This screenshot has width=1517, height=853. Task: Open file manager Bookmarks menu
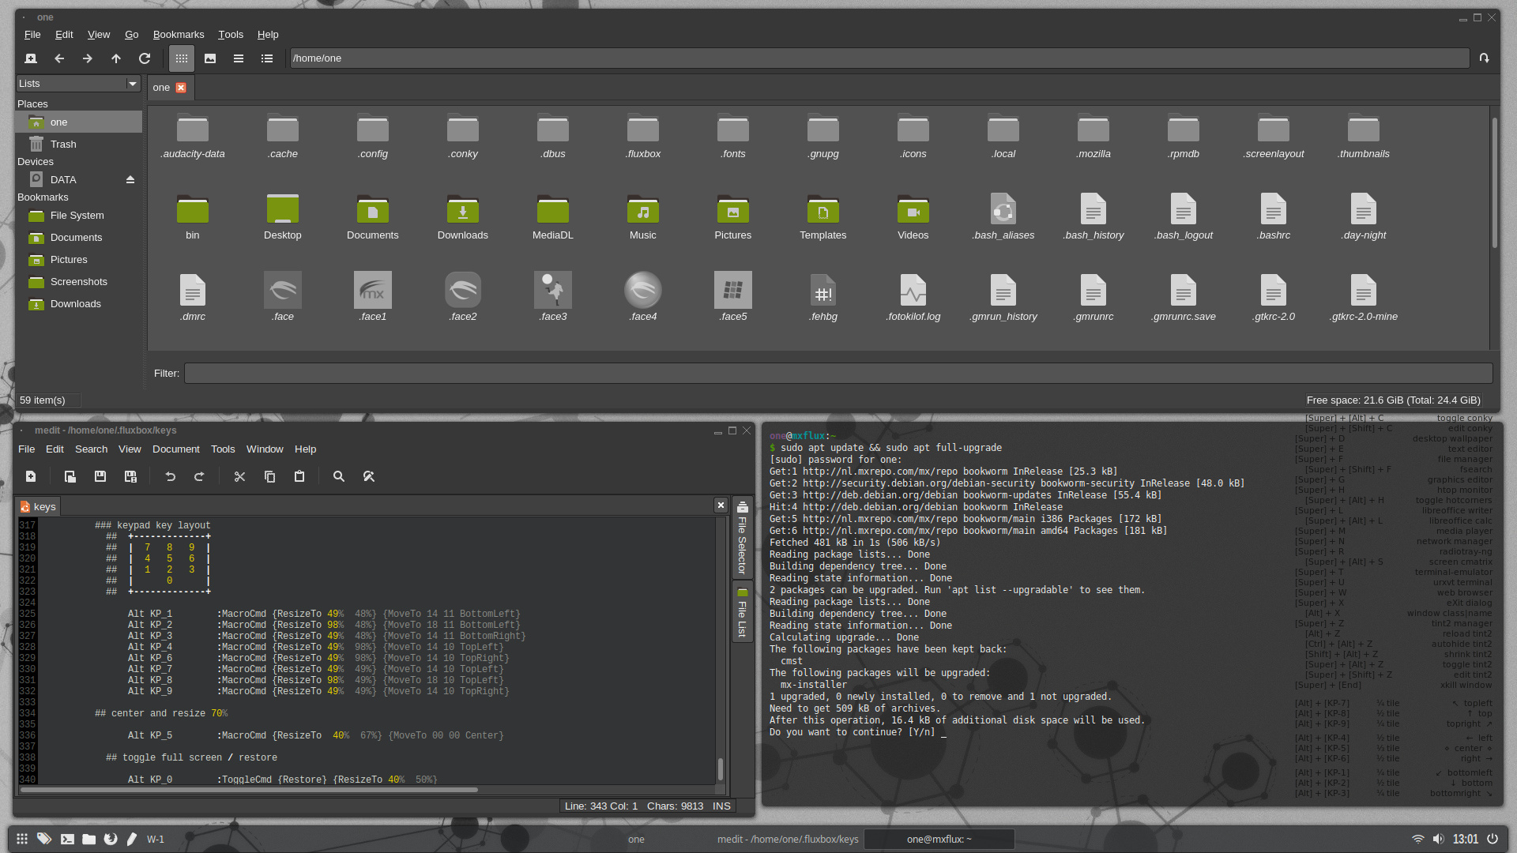coord(179,35)
